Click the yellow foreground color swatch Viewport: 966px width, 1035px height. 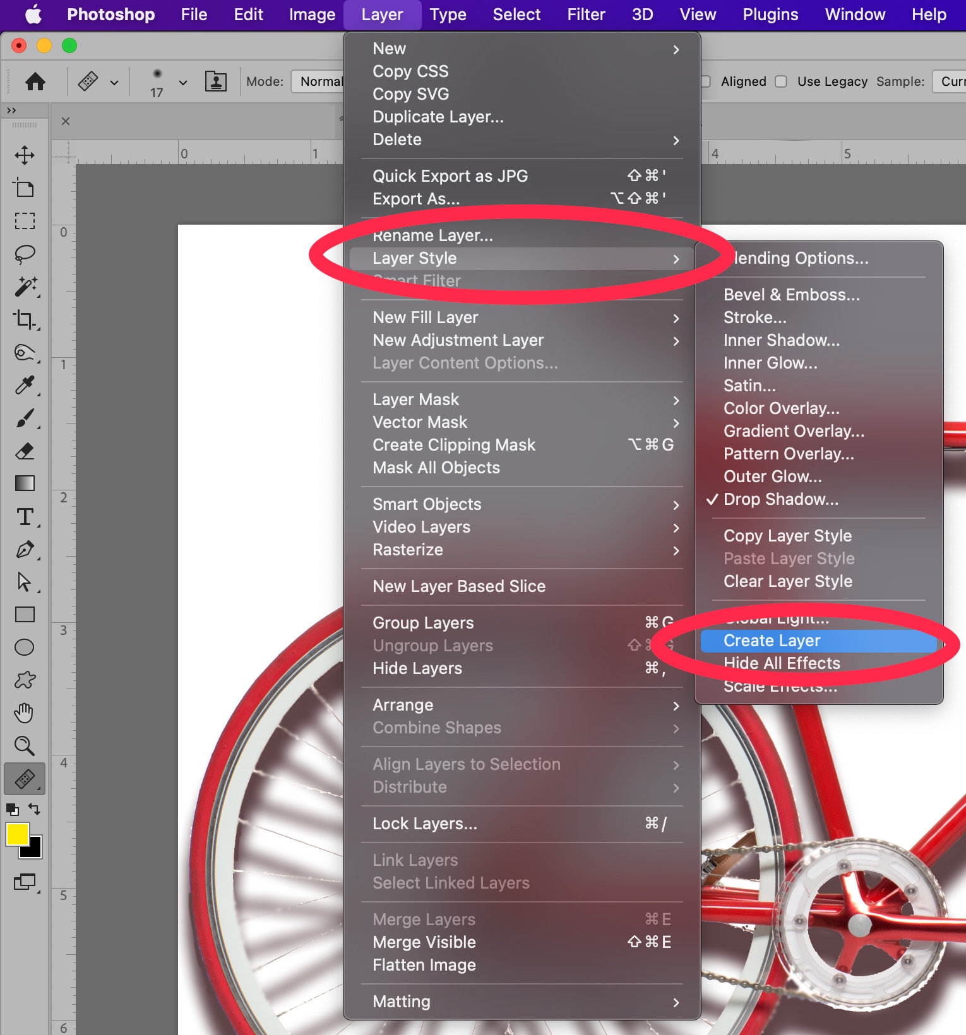pyautogui.click(x=17, y=834)
